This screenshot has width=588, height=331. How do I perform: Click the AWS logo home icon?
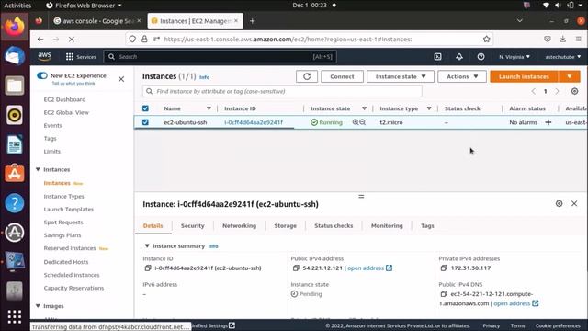pos(44,56)
